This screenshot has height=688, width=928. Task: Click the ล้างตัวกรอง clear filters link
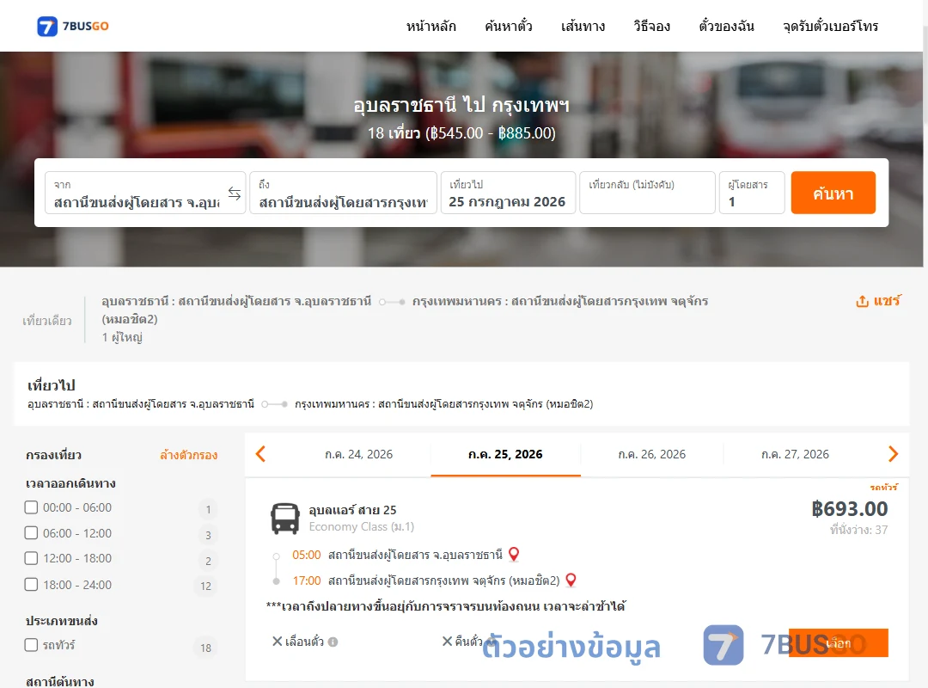(x=189, y=455)
